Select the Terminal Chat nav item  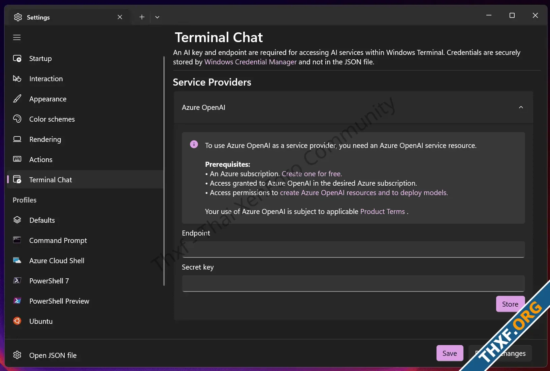point(85,180)
